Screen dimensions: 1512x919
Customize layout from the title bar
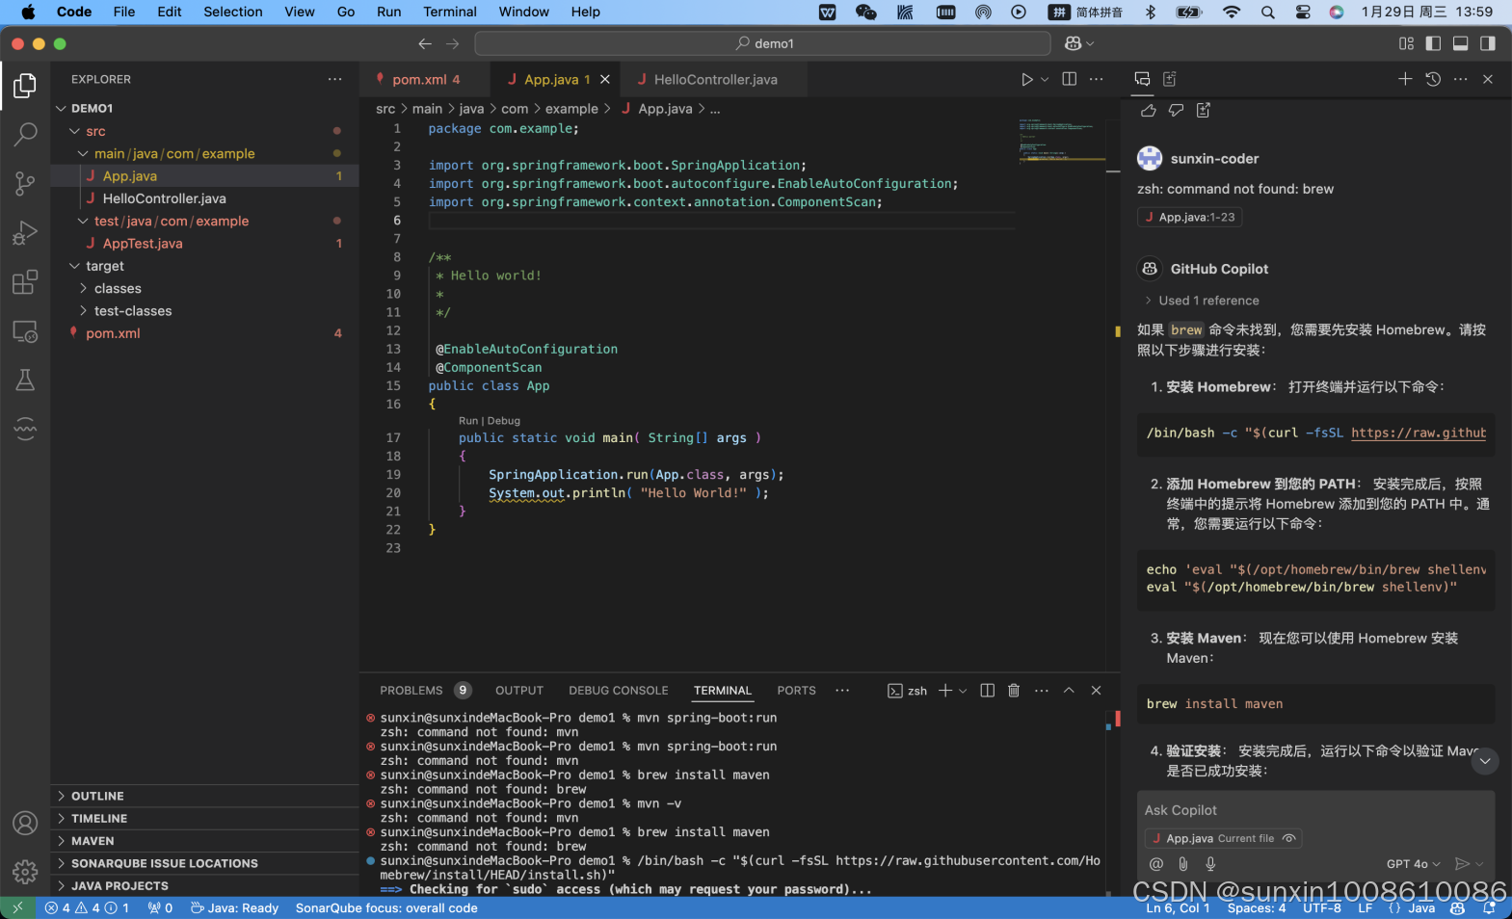pyautogui.click(x=1406, y=43)
